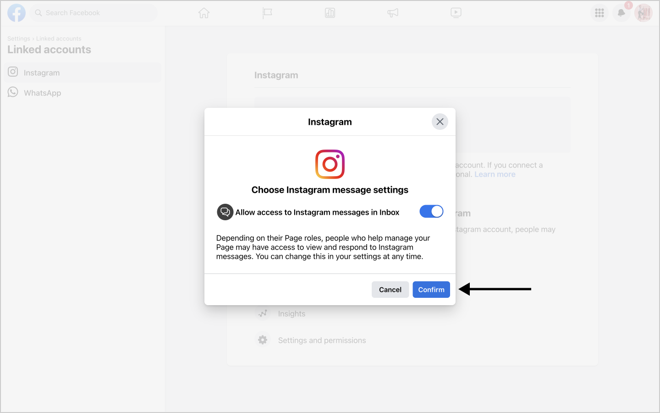Confirm the Instagram message settings

click(x=431, y=290)
